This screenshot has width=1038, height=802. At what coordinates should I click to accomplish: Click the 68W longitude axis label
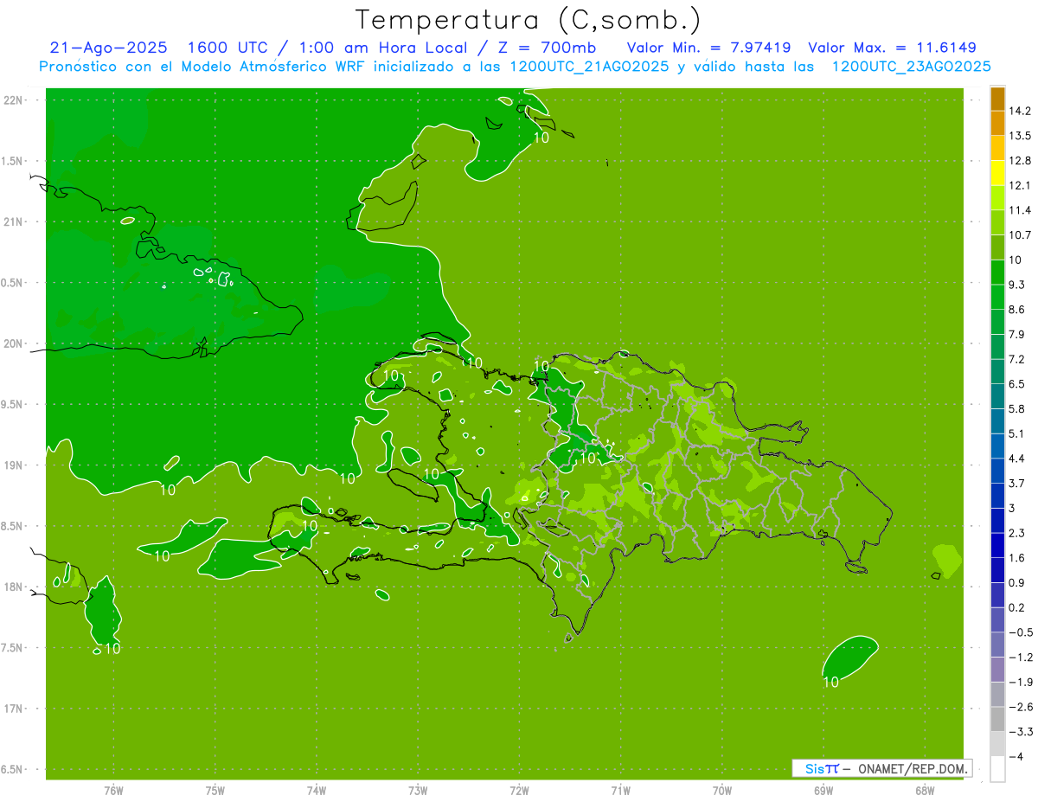(925, 790)
